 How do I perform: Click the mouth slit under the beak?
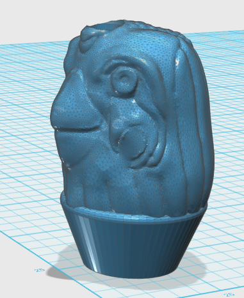(78, 129)
